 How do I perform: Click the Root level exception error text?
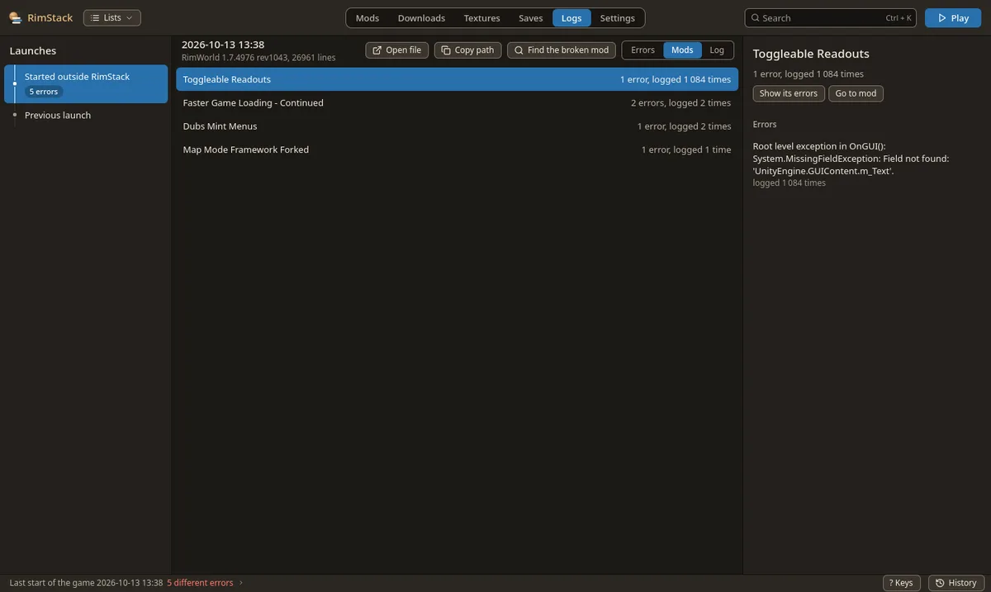(851, 159)
